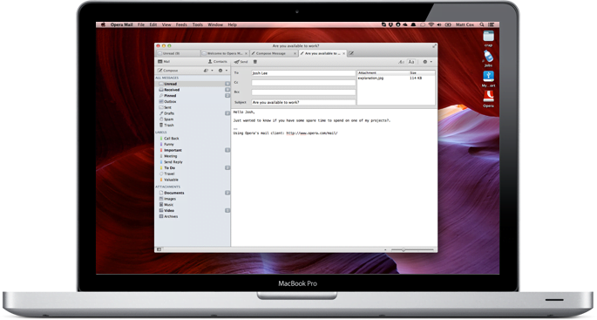Click the Spotlight search icon in menu bar
This screenshot has width=597, height=320.
482,24
